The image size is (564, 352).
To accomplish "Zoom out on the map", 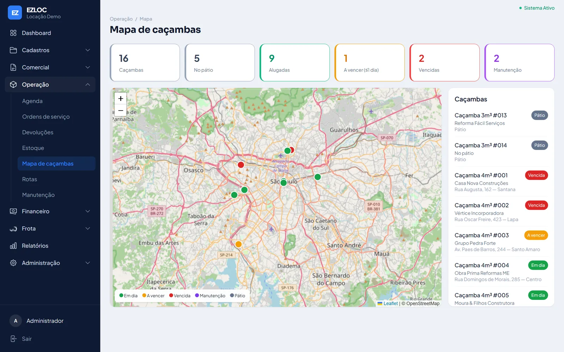I will [121, 110].
